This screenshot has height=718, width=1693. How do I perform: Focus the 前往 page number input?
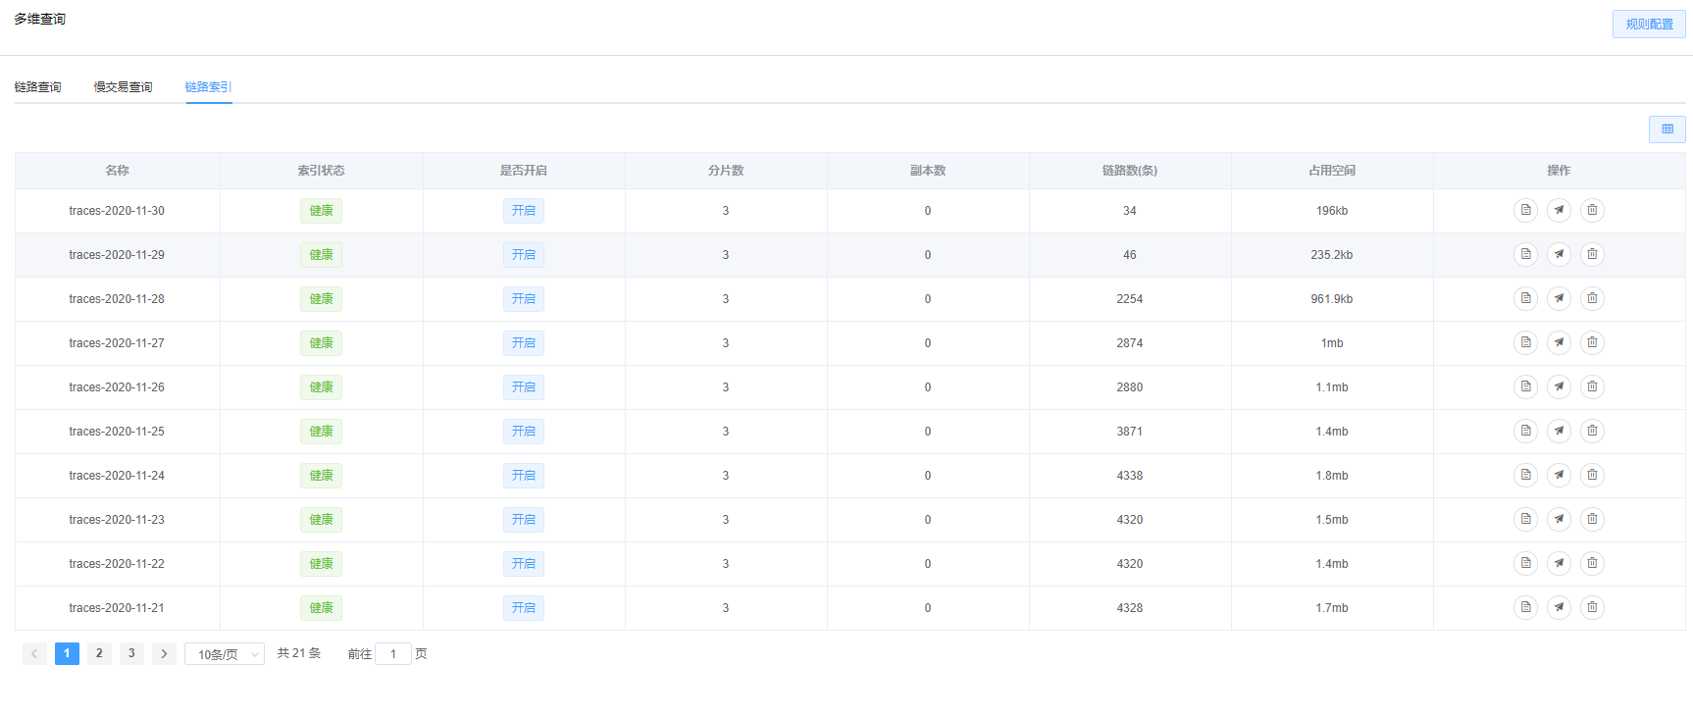[393, 654]
